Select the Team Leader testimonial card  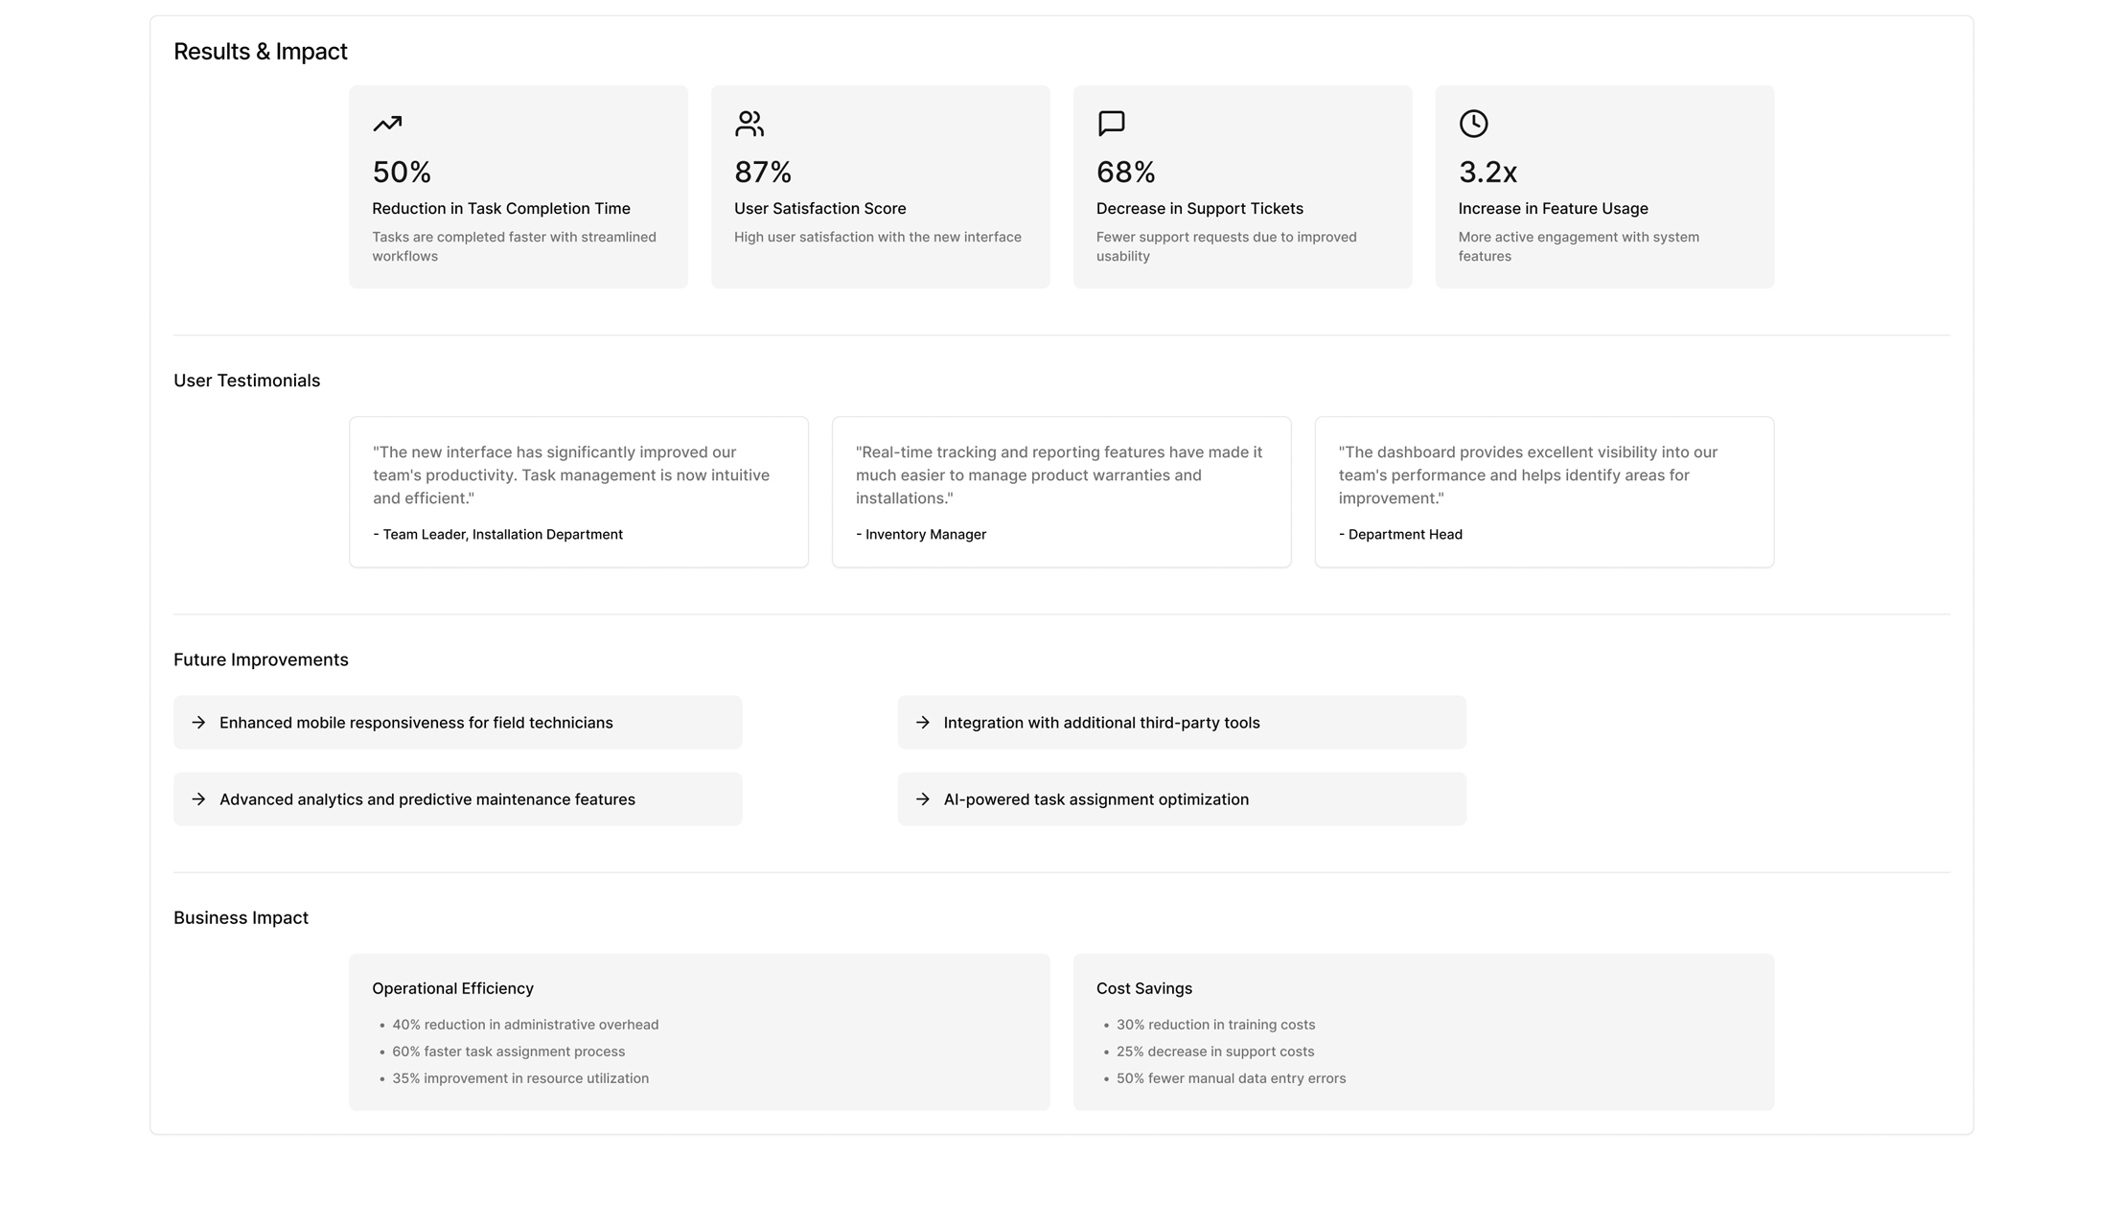click(x=578, y=492)
